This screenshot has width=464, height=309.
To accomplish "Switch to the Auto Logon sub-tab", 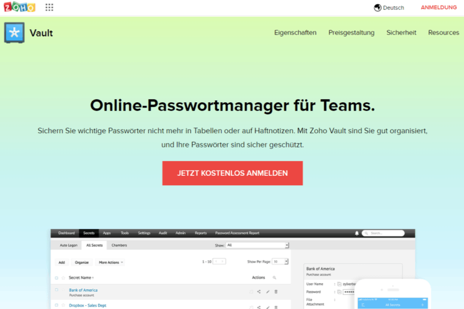I will (68, 245).
